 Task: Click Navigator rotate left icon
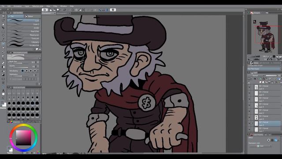pyautogui.click(x=268, y=59)
